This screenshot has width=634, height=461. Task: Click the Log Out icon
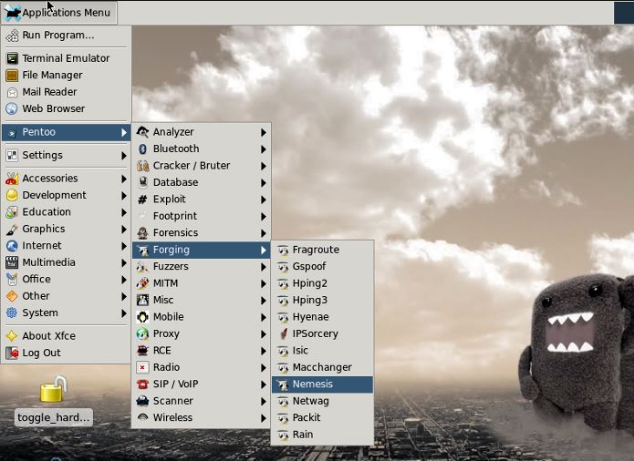(12, 353)
